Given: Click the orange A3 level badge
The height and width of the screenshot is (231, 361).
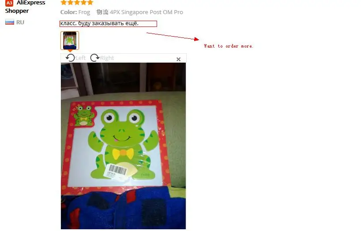Looking at the screenshot, I should point(9,3).
